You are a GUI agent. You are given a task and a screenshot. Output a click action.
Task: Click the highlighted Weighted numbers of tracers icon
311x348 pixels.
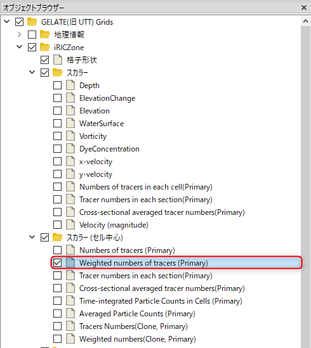tap(70, 262)
